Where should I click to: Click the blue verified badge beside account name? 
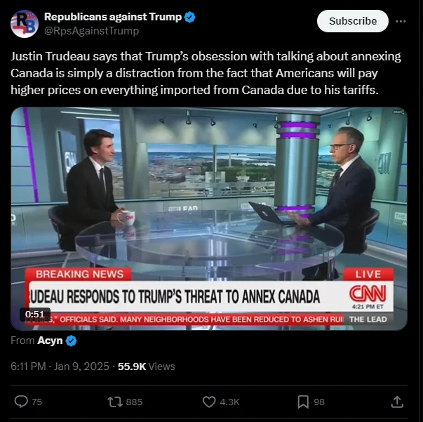tap(189, 17)
